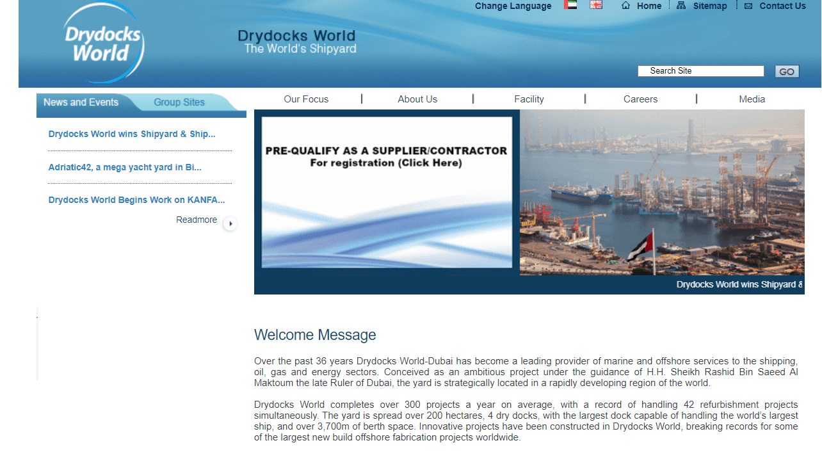Open the Sitemap link
This screenshot has height=452, width=822.
710,6
